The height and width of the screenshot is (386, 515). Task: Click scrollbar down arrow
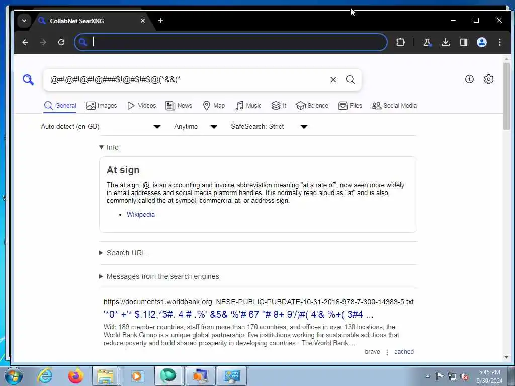pos(506,357)
